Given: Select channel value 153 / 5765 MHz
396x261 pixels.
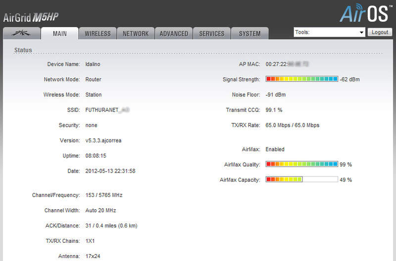Looking at the screenshot, I should [x=104, y=195].
